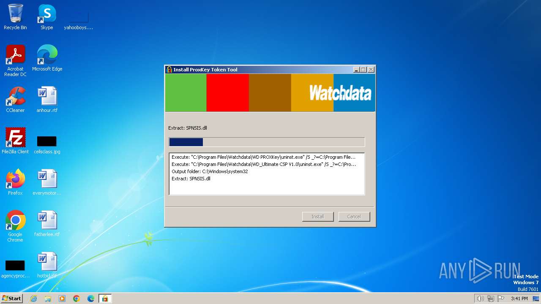Click the 'Extract: SPNSIS.dll' status label
The image size is (541, 304).
(188, 128)
